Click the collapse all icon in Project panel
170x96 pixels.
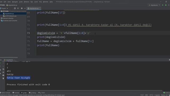[18, 8]
